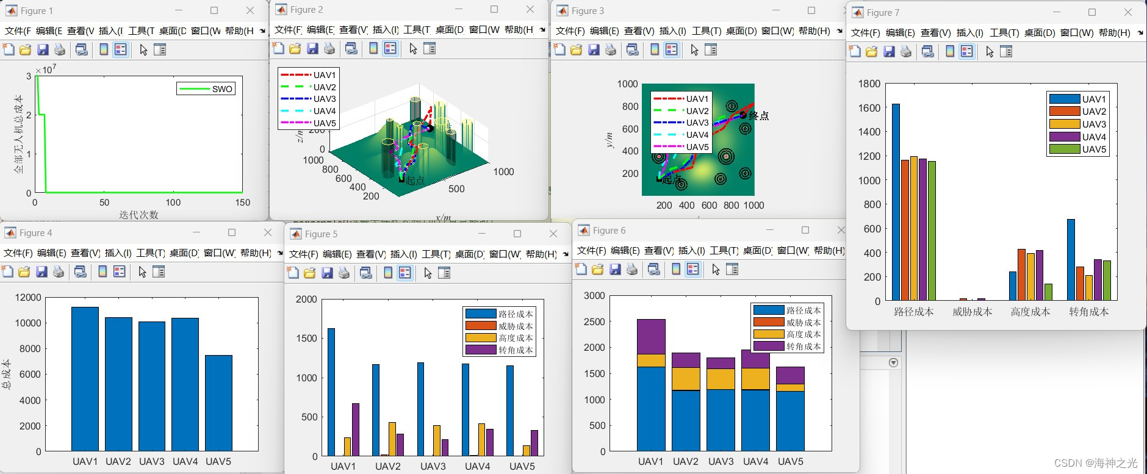Toggle Link Plot in Figure 1 toolbar
This screenshot has height=474, width=1147.
tap(82, 49)
